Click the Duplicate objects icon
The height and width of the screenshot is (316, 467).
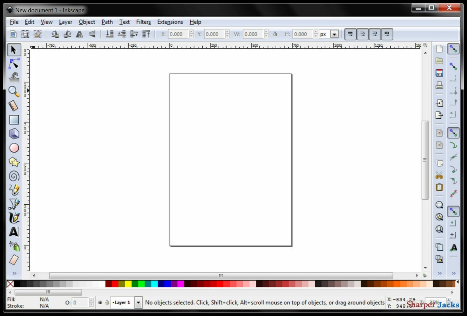(439, 247)
